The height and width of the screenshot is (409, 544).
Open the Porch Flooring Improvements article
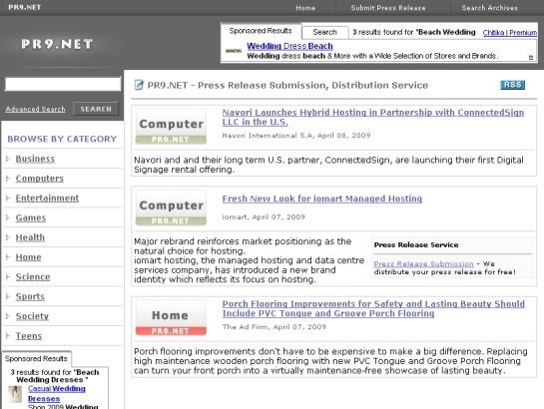click(x=373, y=308)
